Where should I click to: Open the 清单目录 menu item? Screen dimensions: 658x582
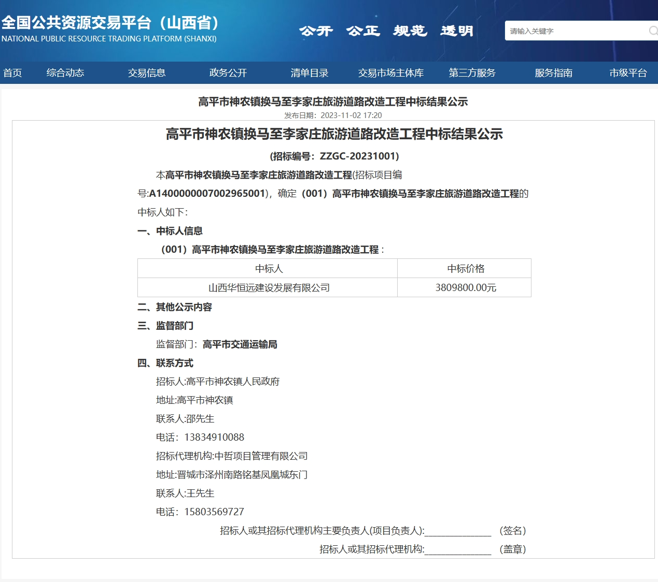(310, 73)
